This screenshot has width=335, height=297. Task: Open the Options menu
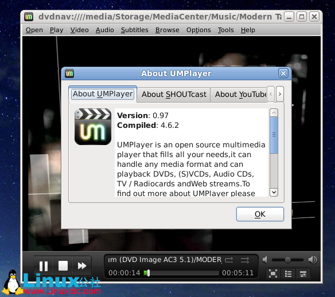coord(198,30)
